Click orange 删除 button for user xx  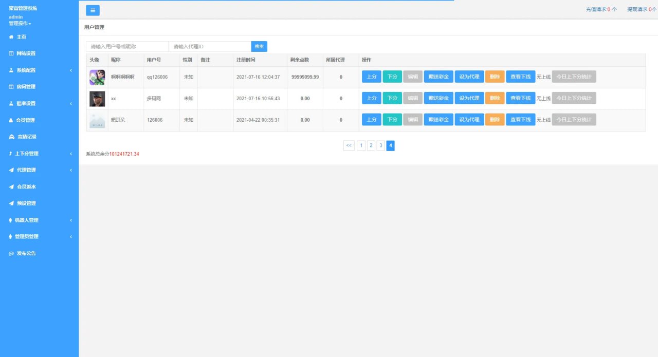pos(495,98)
